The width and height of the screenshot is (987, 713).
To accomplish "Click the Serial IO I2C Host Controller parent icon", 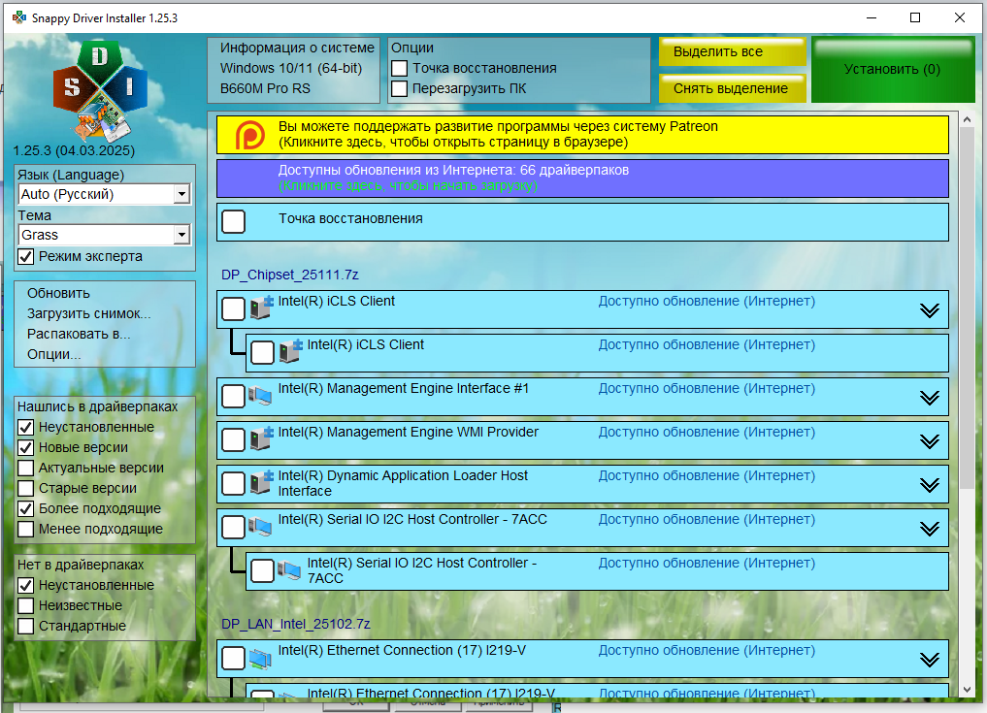I will tap(260, 527).
